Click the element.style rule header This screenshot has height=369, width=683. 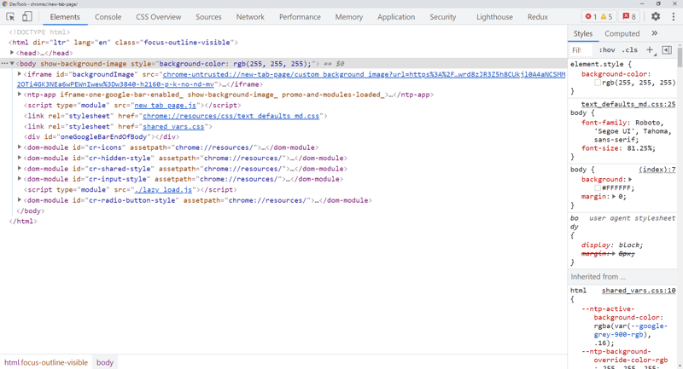click(601, 64)
